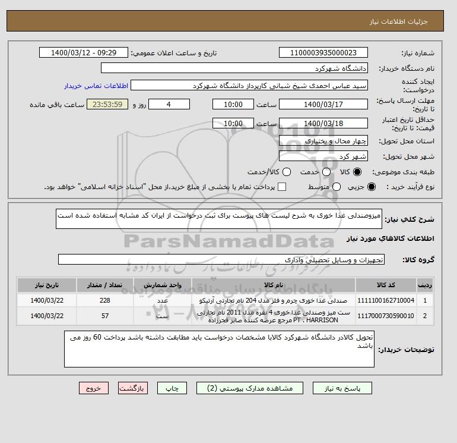Click the نام کالا column header
Viewport: 457px width, 443px height.
pyautogui.click(x=274, y=285)
